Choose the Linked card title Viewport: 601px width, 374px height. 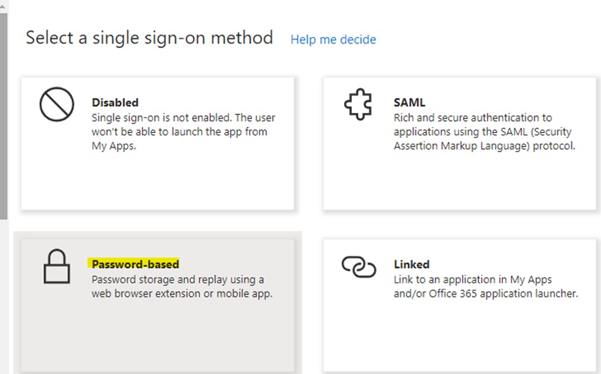[x=411, y=264]
